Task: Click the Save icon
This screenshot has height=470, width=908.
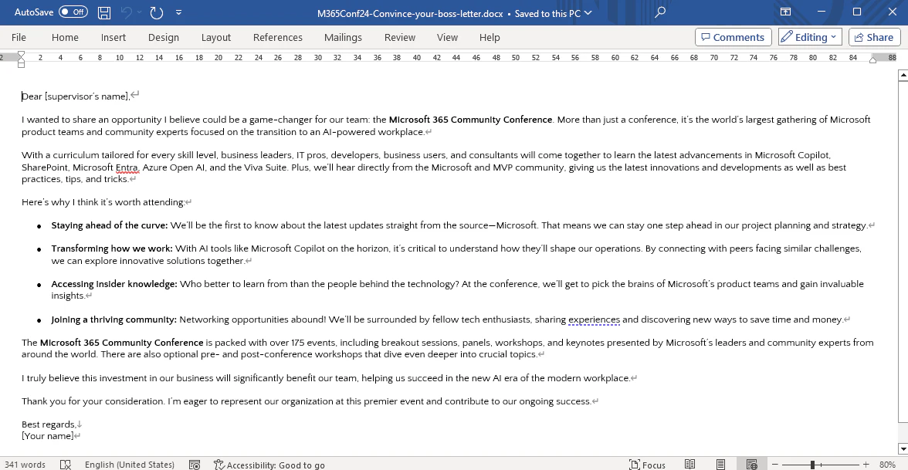Action: (103, 12)
